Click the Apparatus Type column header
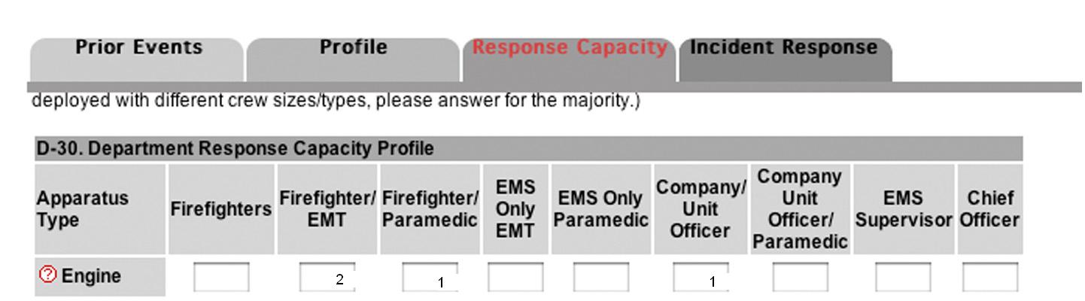1085x301 pixels. (x=83, y=209)
